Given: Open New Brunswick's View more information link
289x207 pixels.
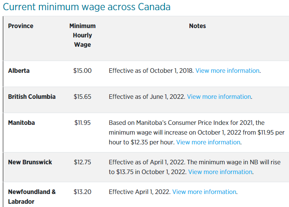Looking at the screenshot, I should 220,172.
